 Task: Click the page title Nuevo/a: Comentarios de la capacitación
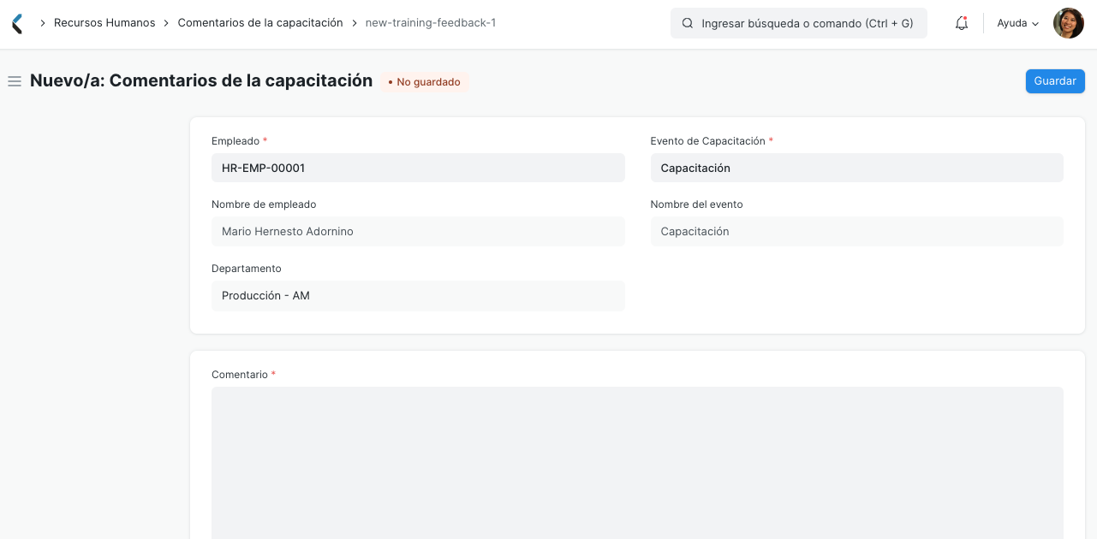click(201, 81)
